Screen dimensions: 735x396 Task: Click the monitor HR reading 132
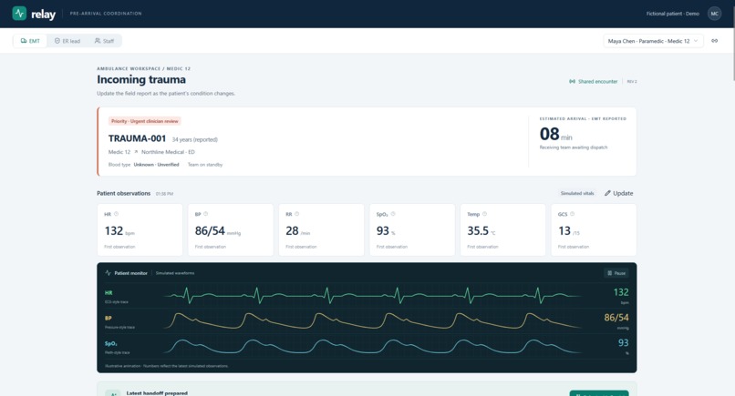(x=621, y=292)
